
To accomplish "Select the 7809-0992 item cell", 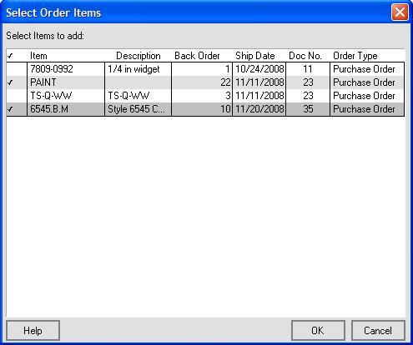I will [66, 69].
